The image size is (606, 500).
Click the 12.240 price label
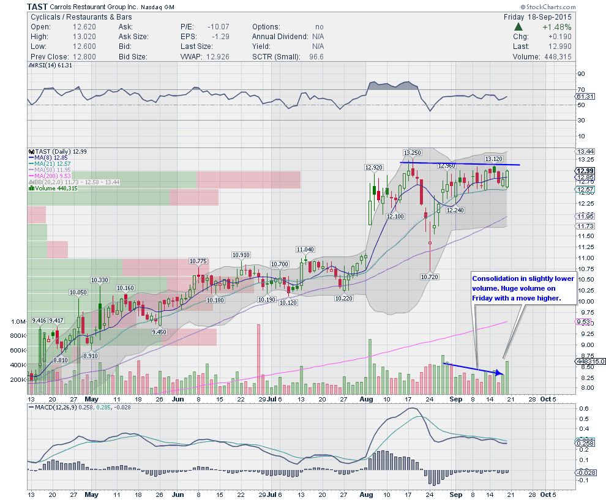pos(455,210)
